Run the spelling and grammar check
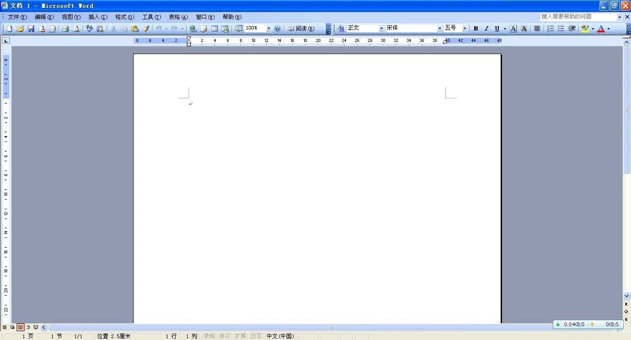Screen dimensions: 631x340 click(x=89, y=28)
